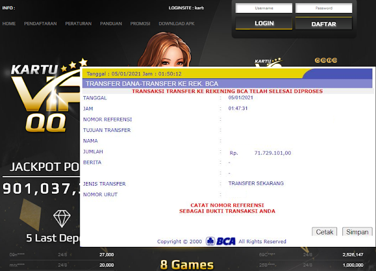The height and width of the screenshot is (271, 376).
Task: Click the JACKPOT heading text
Action: 44,167
